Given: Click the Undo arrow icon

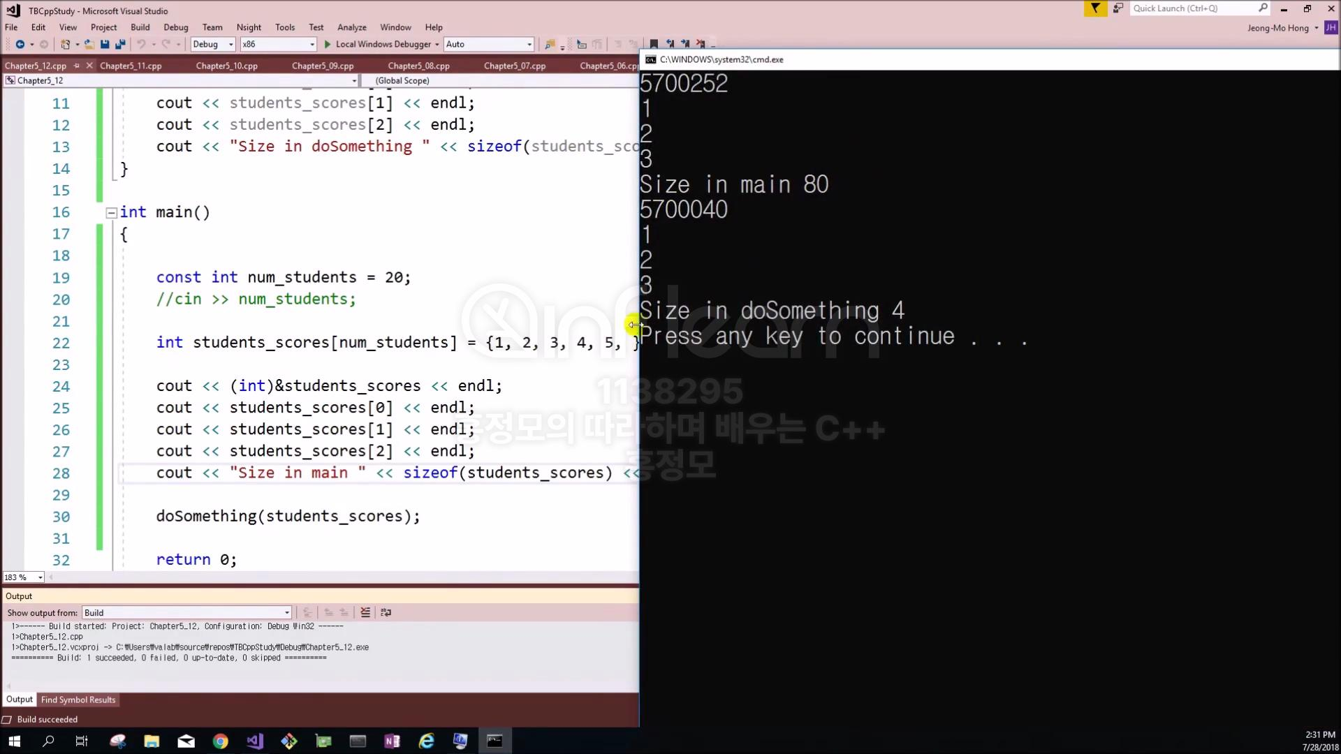Looking at the screenshot, I should [x=141, y=44].
